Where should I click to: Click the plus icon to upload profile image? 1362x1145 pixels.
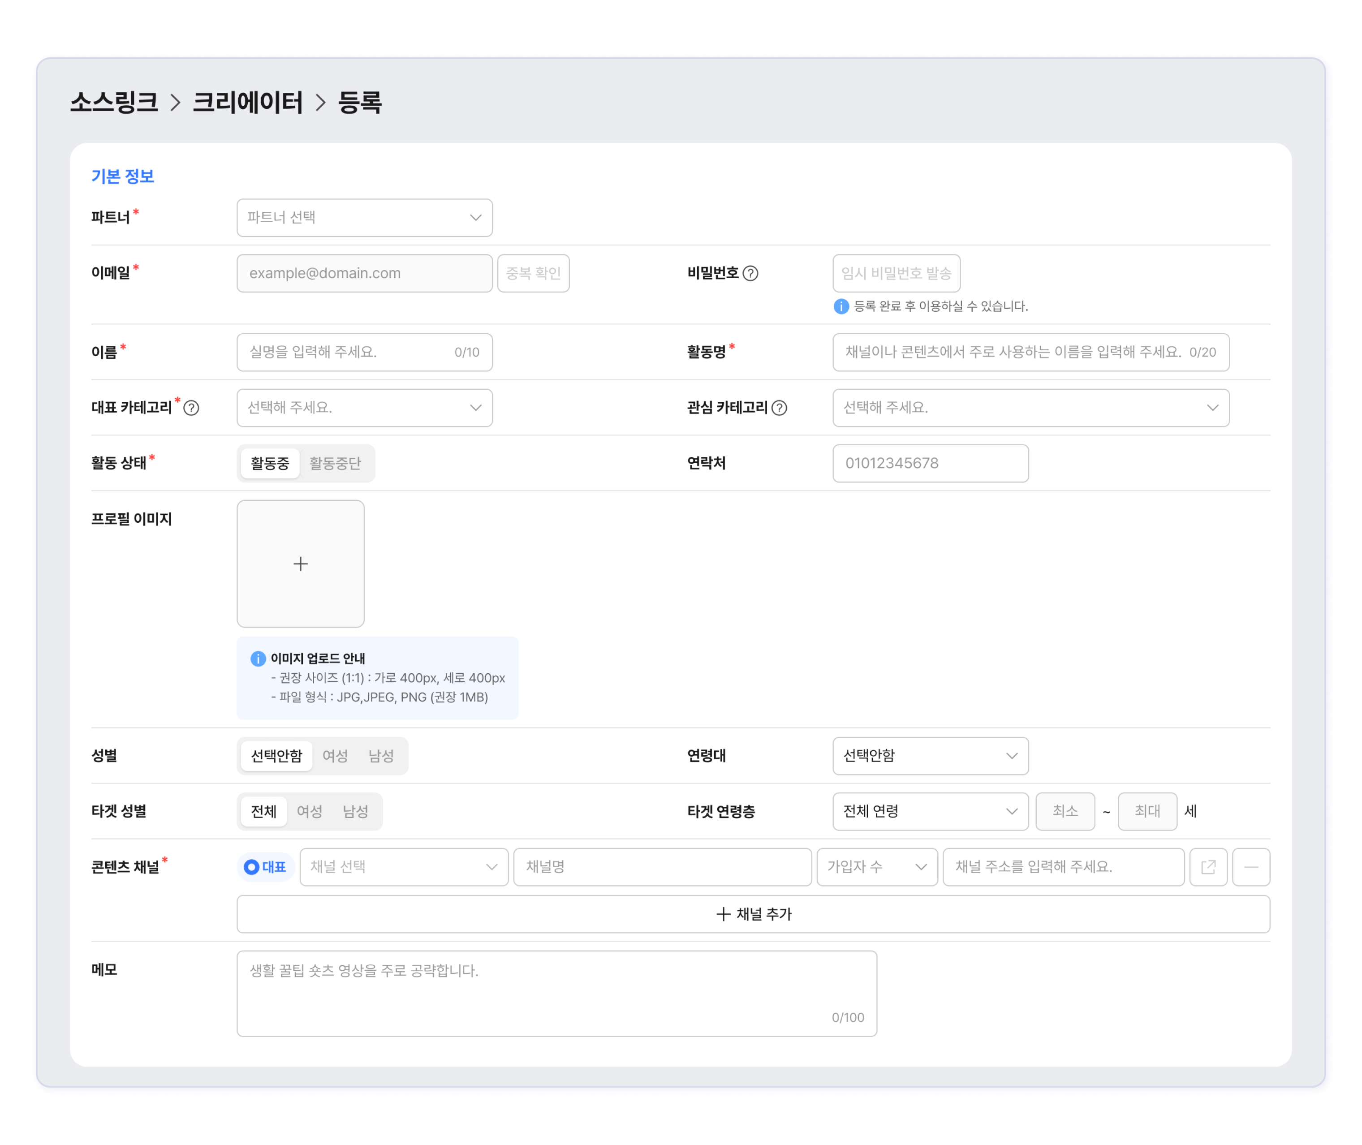click(300, 564)
